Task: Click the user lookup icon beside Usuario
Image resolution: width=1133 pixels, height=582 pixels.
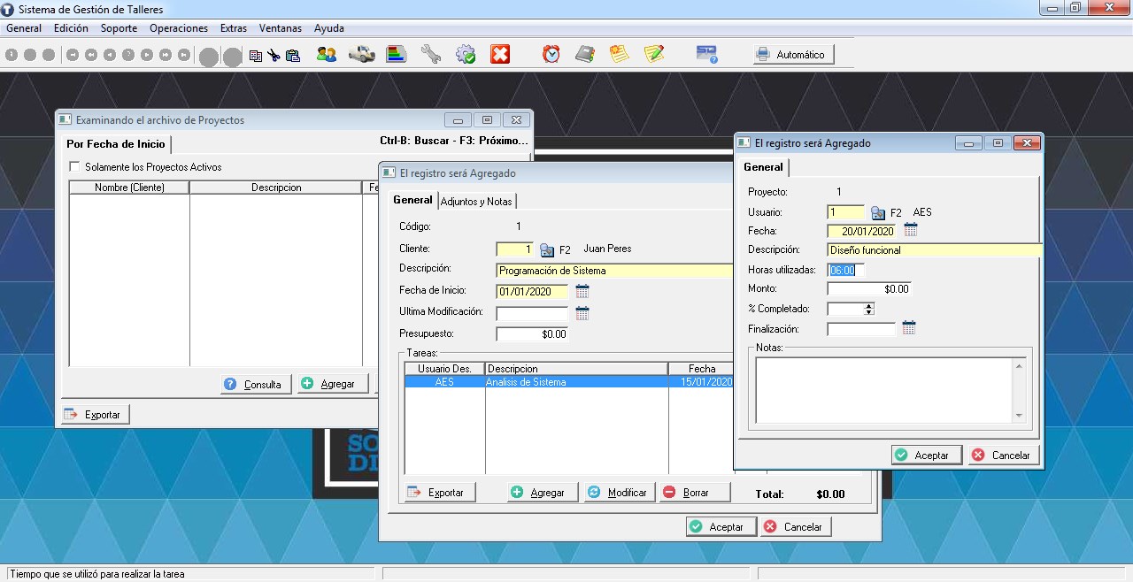Action: (x=878, y=212)
